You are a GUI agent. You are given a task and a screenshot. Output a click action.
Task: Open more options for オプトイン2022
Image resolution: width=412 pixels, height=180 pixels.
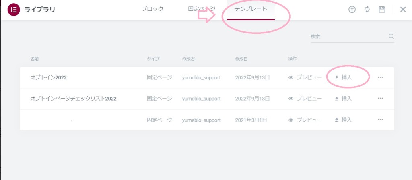380,77
